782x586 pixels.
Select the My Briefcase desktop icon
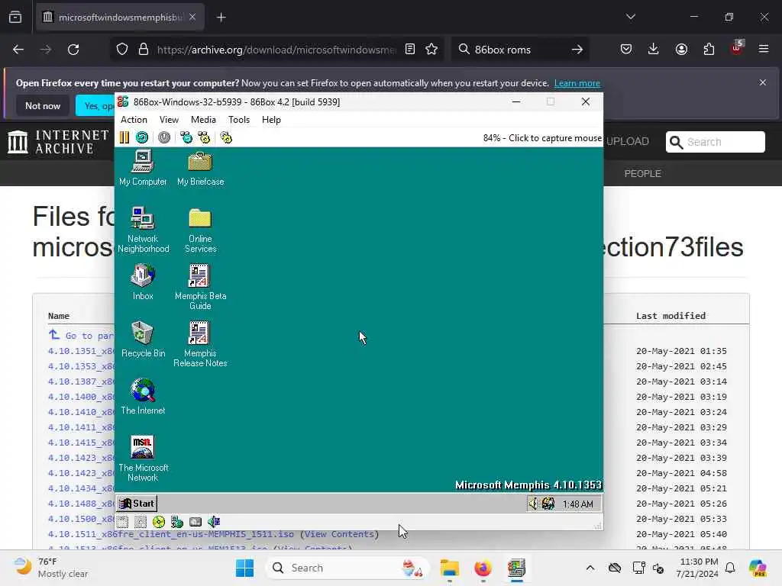pos(201,168)
